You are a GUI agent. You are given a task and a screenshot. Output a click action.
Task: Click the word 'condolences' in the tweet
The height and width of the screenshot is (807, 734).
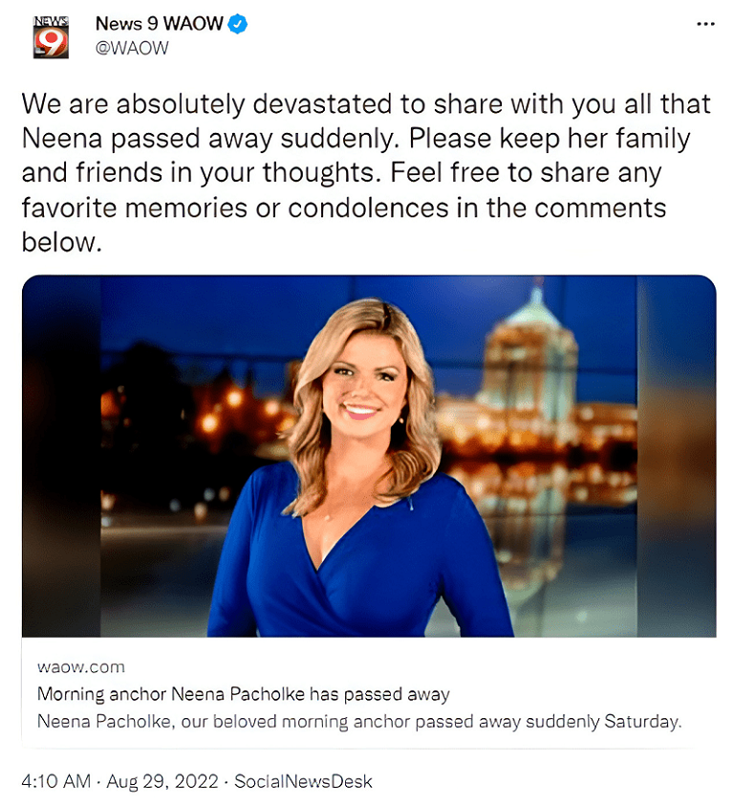(x=368, y=207)
